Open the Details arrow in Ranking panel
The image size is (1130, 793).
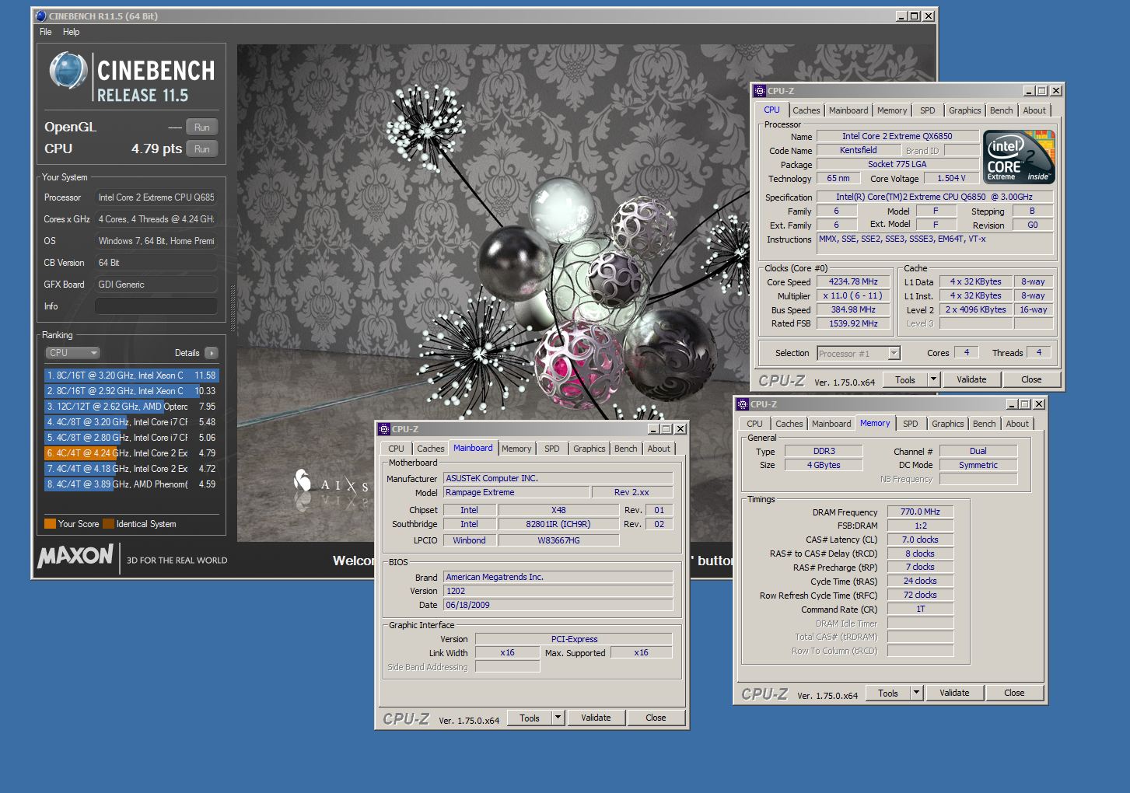click(x=212, y=353)
